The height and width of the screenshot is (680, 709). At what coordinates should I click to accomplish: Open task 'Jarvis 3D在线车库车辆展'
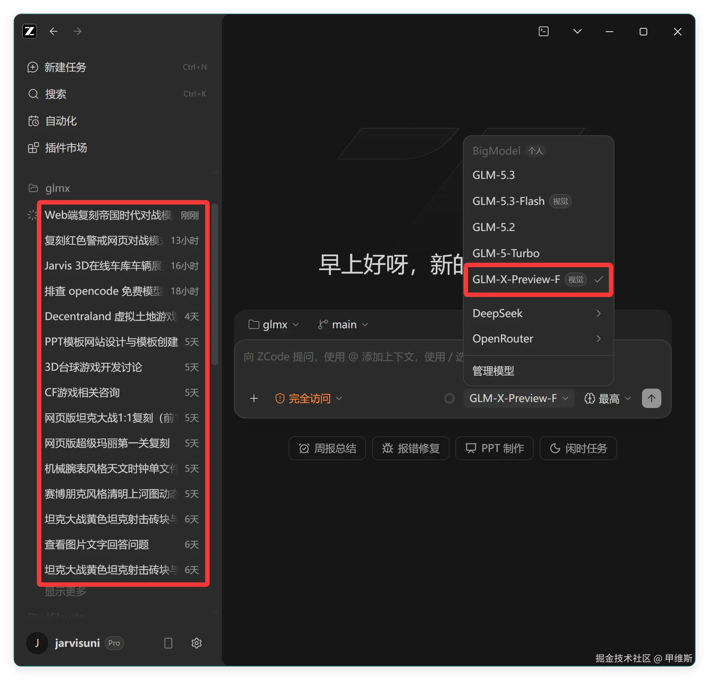click(122, 266)
